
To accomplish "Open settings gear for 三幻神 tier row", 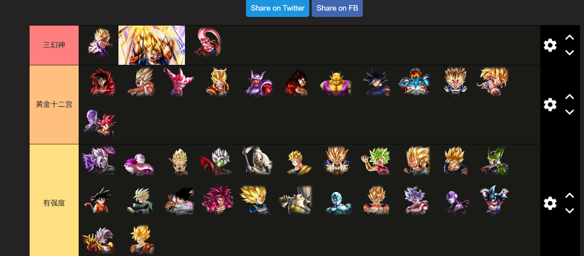I will 550,45.
